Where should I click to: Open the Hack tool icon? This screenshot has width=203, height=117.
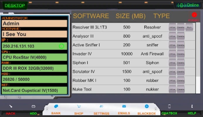pyautogui.click(x=11, y=106)
